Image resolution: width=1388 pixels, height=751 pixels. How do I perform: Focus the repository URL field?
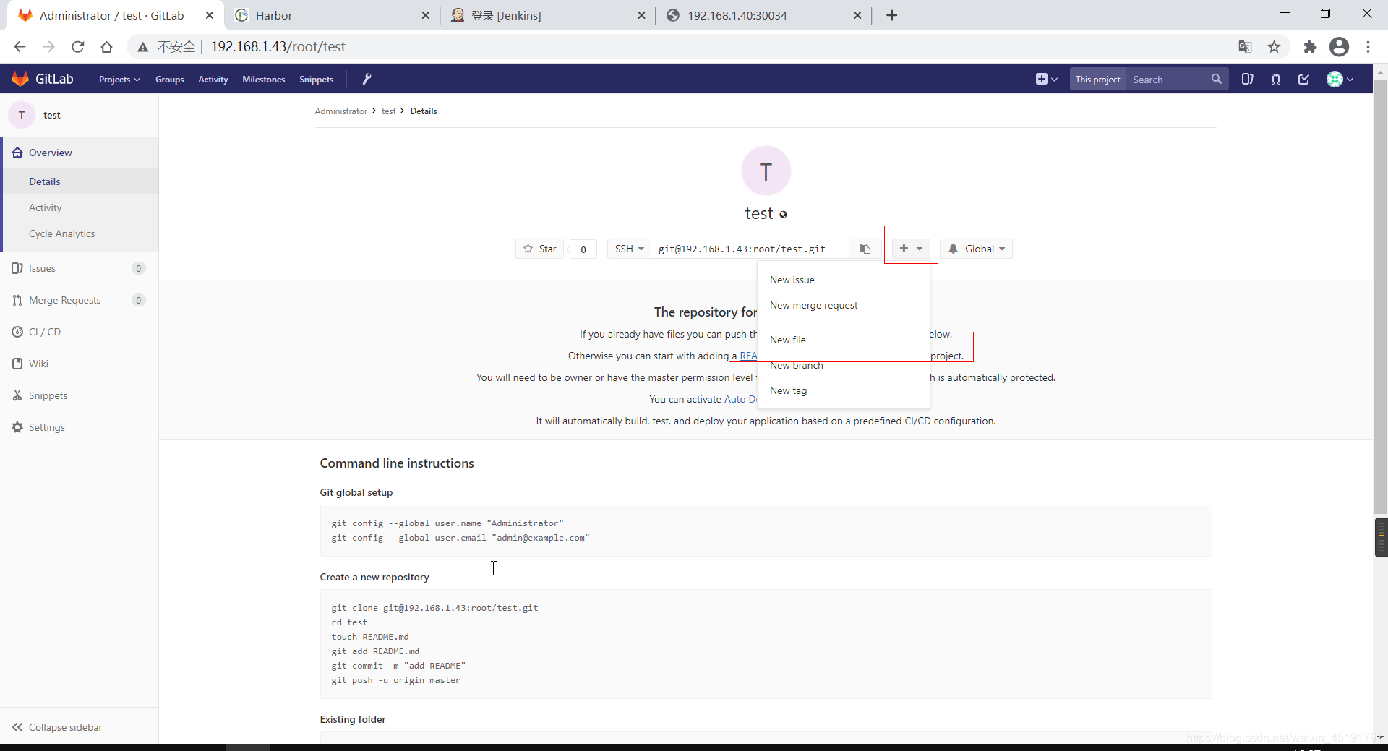click(x=750, y=249)
